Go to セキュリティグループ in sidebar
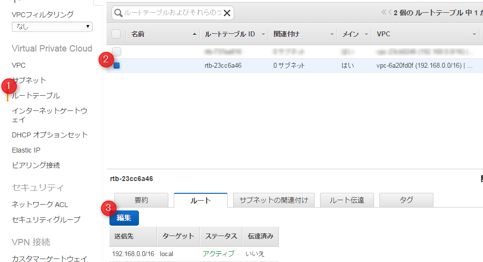Screen dimensions: 483x262 coord(46,219)
